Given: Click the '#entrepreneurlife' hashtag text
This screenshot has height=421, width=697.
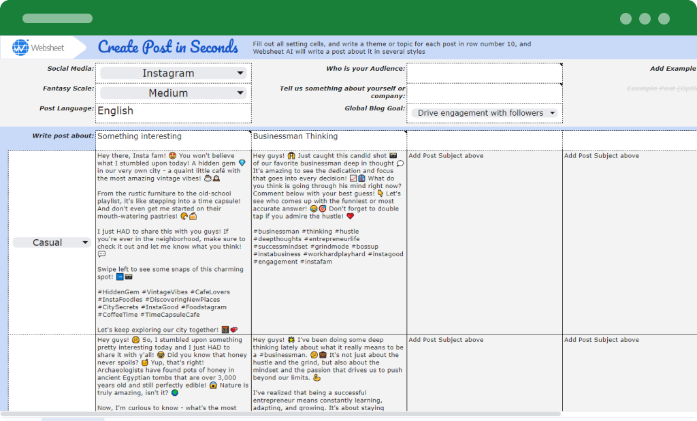Looking at the screenshot, I should 331,239.
